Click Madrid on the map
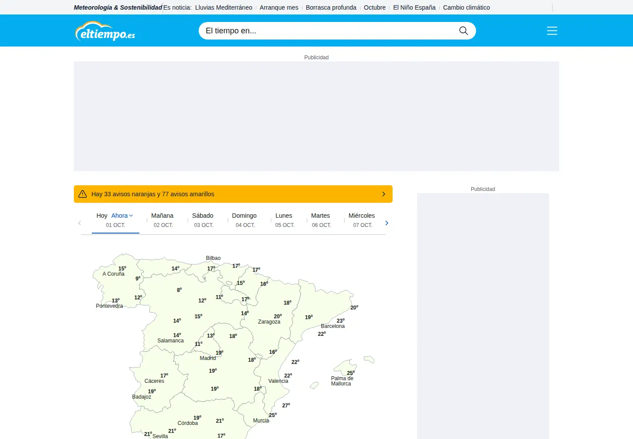The image size is (633, 439). point(208,358)
